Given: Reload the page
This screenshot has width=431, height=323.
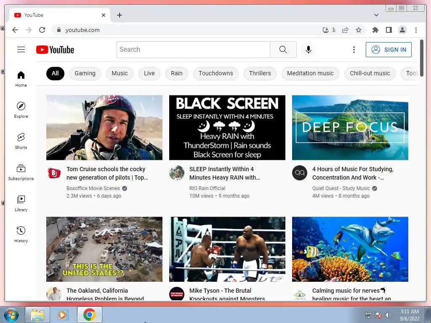Looking at the screenshot, I should point(42,30).
